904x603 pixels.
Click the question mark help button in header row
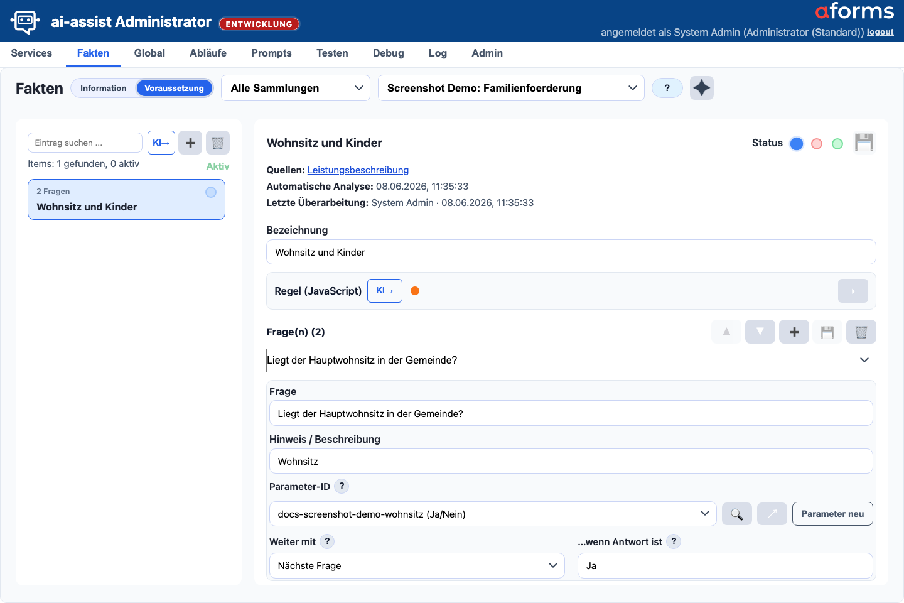(x=667, y=88)
